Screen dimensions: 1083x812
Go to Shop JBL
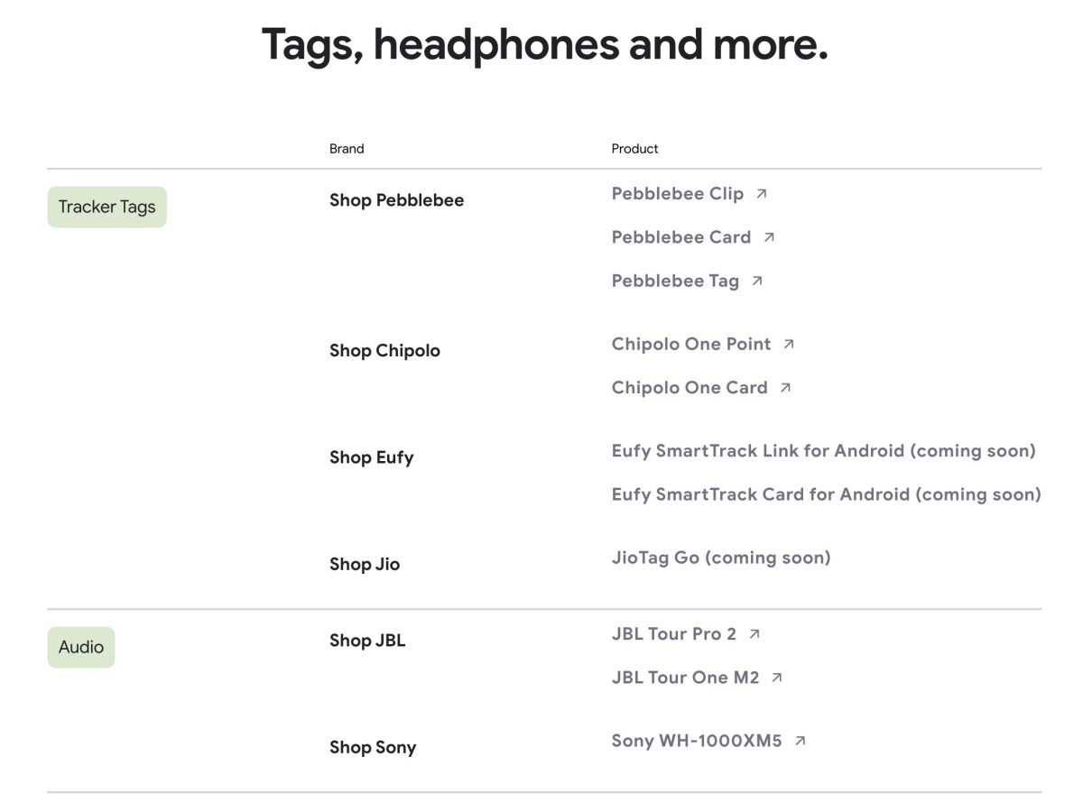click(366, 641)
